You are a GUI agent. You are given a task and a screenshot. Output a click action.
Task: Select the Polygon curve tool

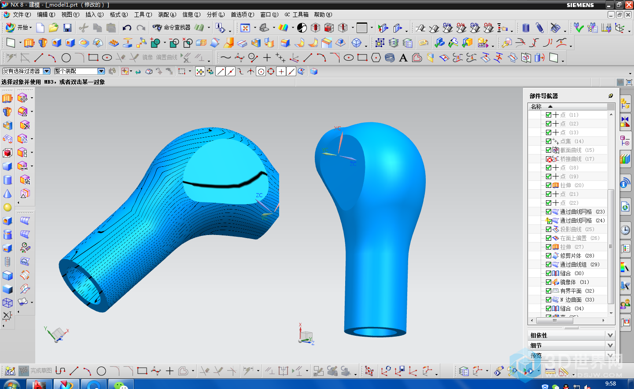(x=376, y=58)
